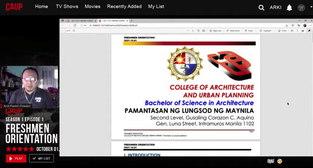The width and height of the screenshot is (313, 168).
Task: Click the cookie icon at the bottom right
Action: [280, 161]
